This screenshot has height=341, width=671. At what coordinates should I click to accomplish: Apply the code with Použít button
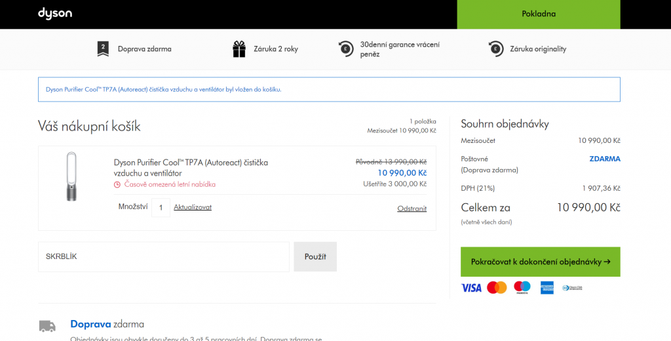[x=315, y=256]
